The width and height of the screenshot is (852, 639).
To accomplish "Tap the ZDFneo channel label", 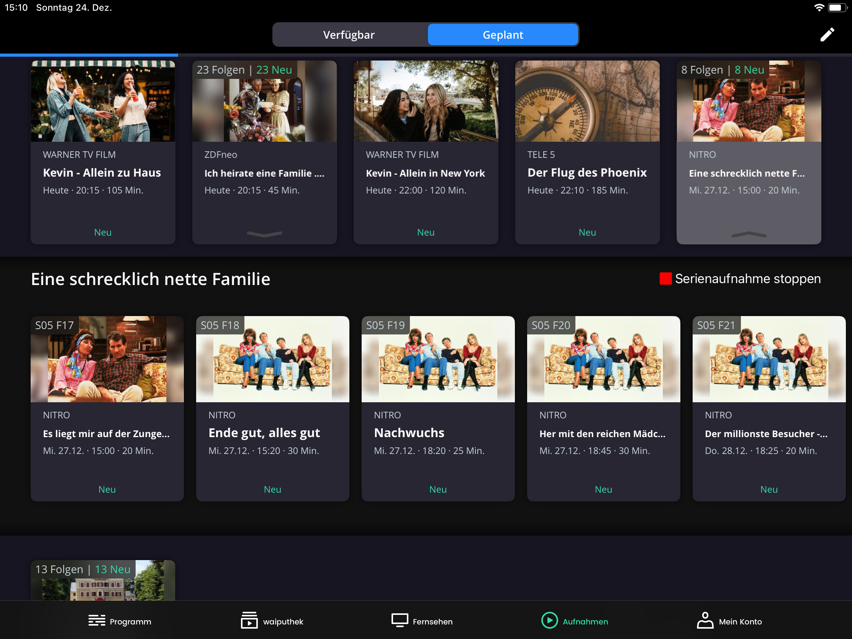I will point(221,154).
